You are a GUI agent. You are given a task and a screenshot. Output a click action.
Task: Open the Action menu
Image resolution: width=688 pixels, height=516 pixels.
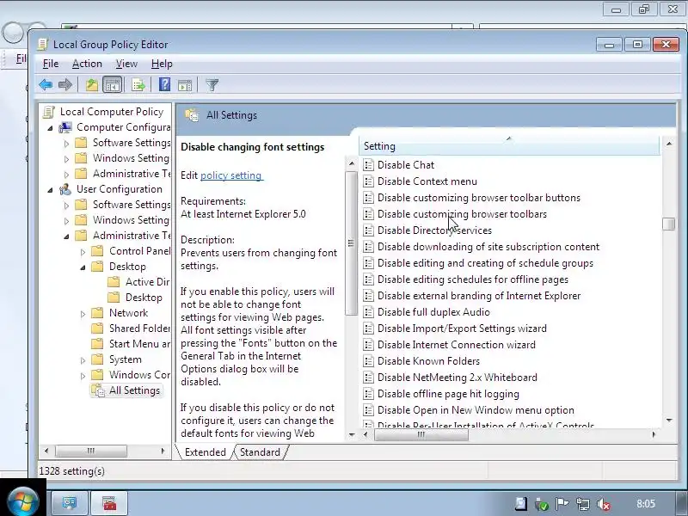(87, 64)
